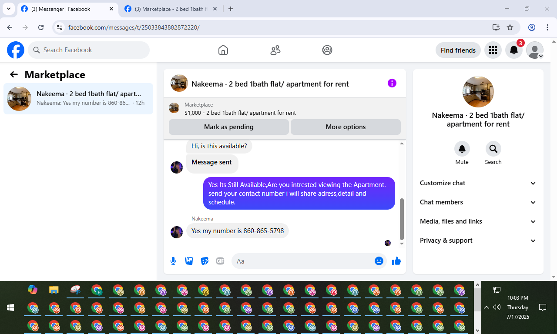Open the Chrome profile icon
This screenshot has height=334, width=557.
(532, 27)
